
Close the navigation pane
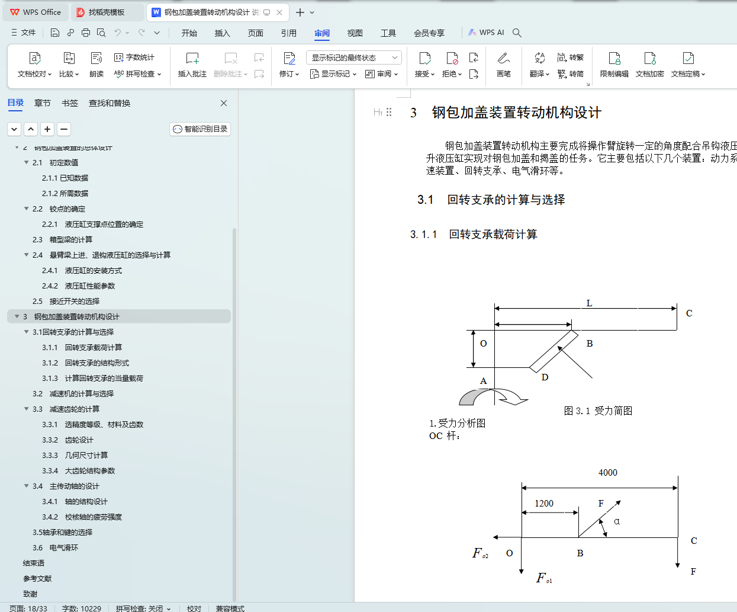[x=224, y=103]
